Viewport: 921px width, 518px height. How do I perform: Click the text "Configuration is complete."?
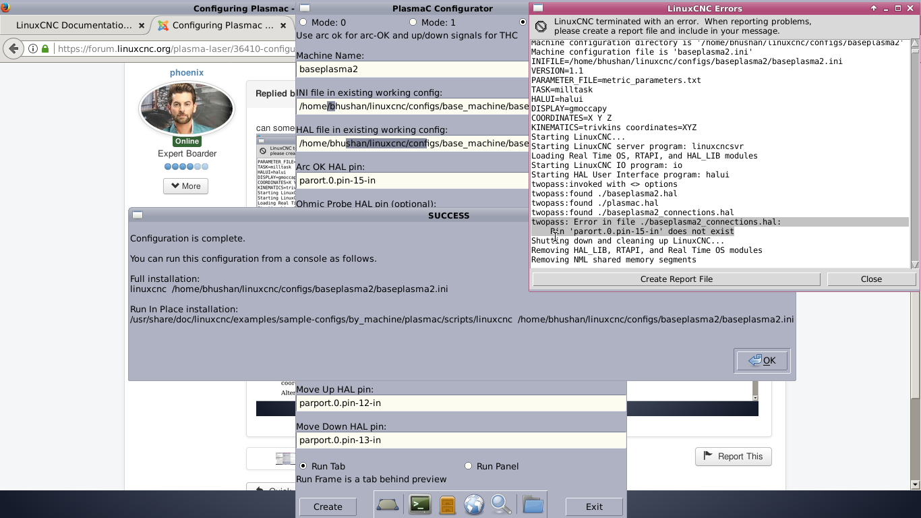[187, 238]
